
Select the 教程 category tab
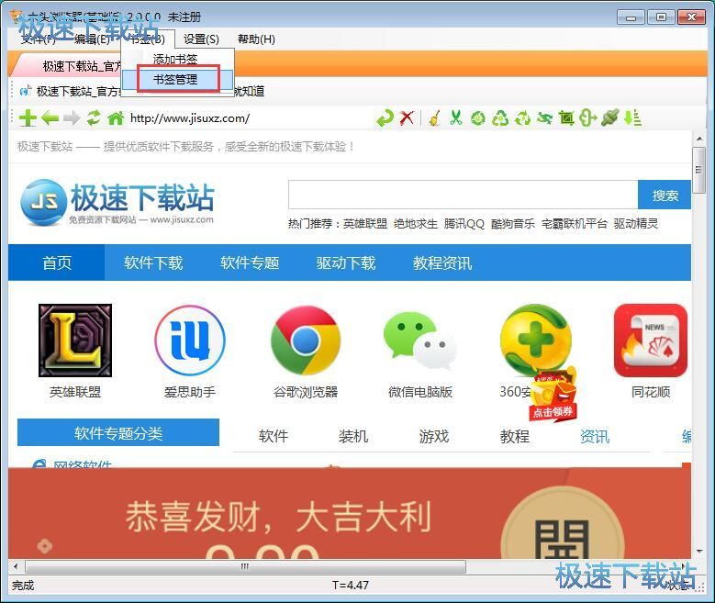(514, 436)
